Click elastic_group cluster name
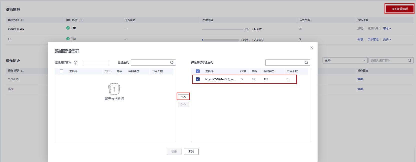 coord(16,29)
